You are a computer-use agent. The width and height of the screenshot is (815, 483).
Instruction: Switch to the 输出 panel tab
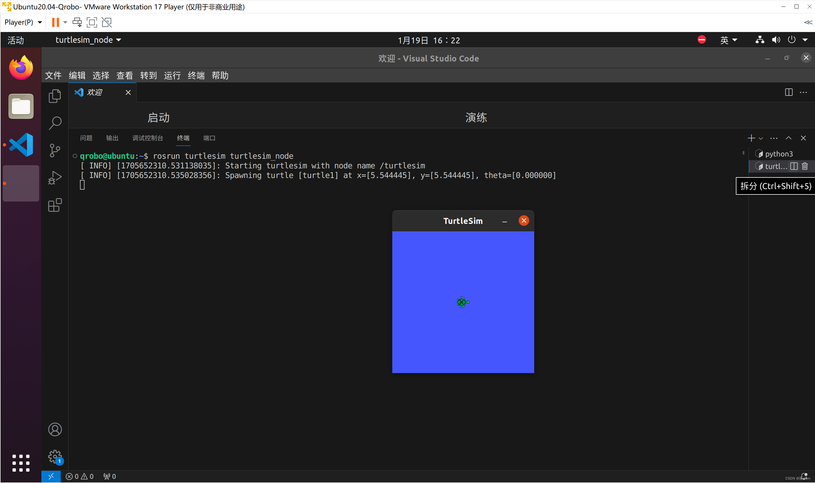click(112, 138)
